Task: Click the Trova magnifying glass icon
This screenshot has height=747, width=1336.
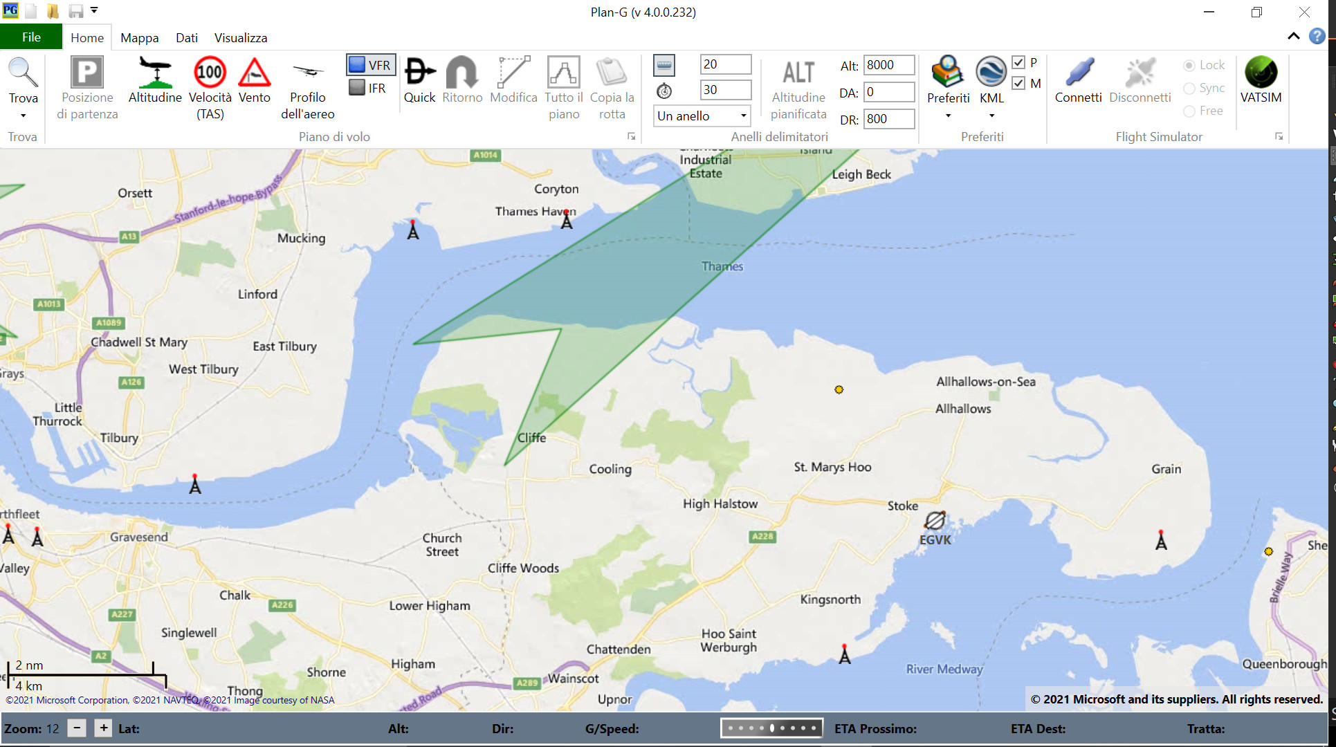Action: 23,72
